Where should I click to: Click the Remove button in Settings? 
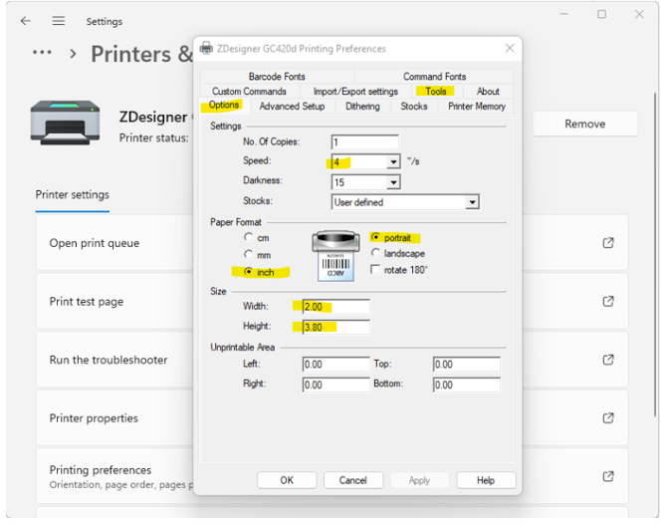pyautogui.click(x=585, y=124)
